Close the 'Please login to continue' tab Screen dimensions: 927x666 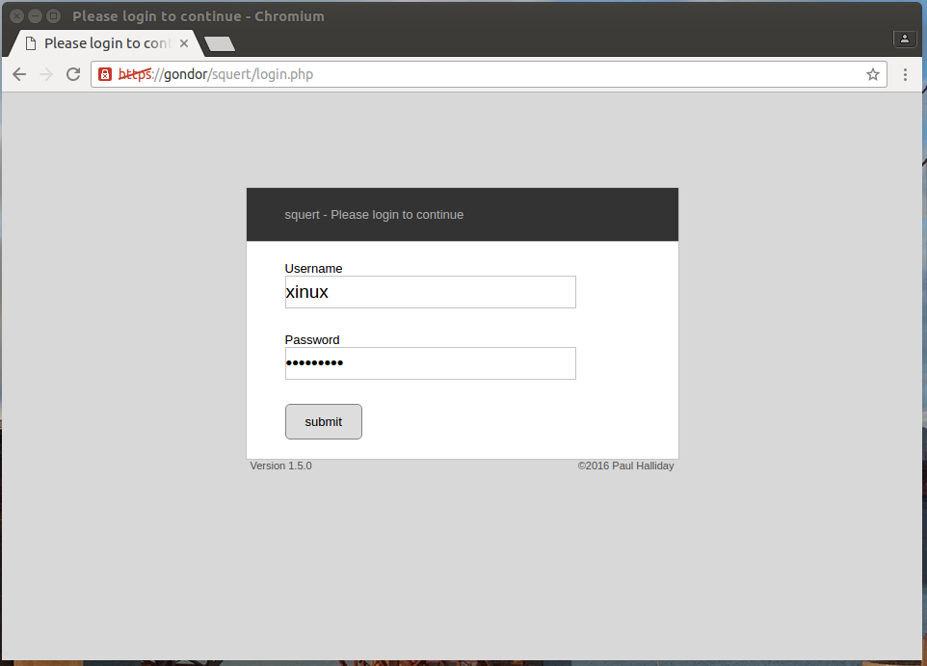coord(184,43)
